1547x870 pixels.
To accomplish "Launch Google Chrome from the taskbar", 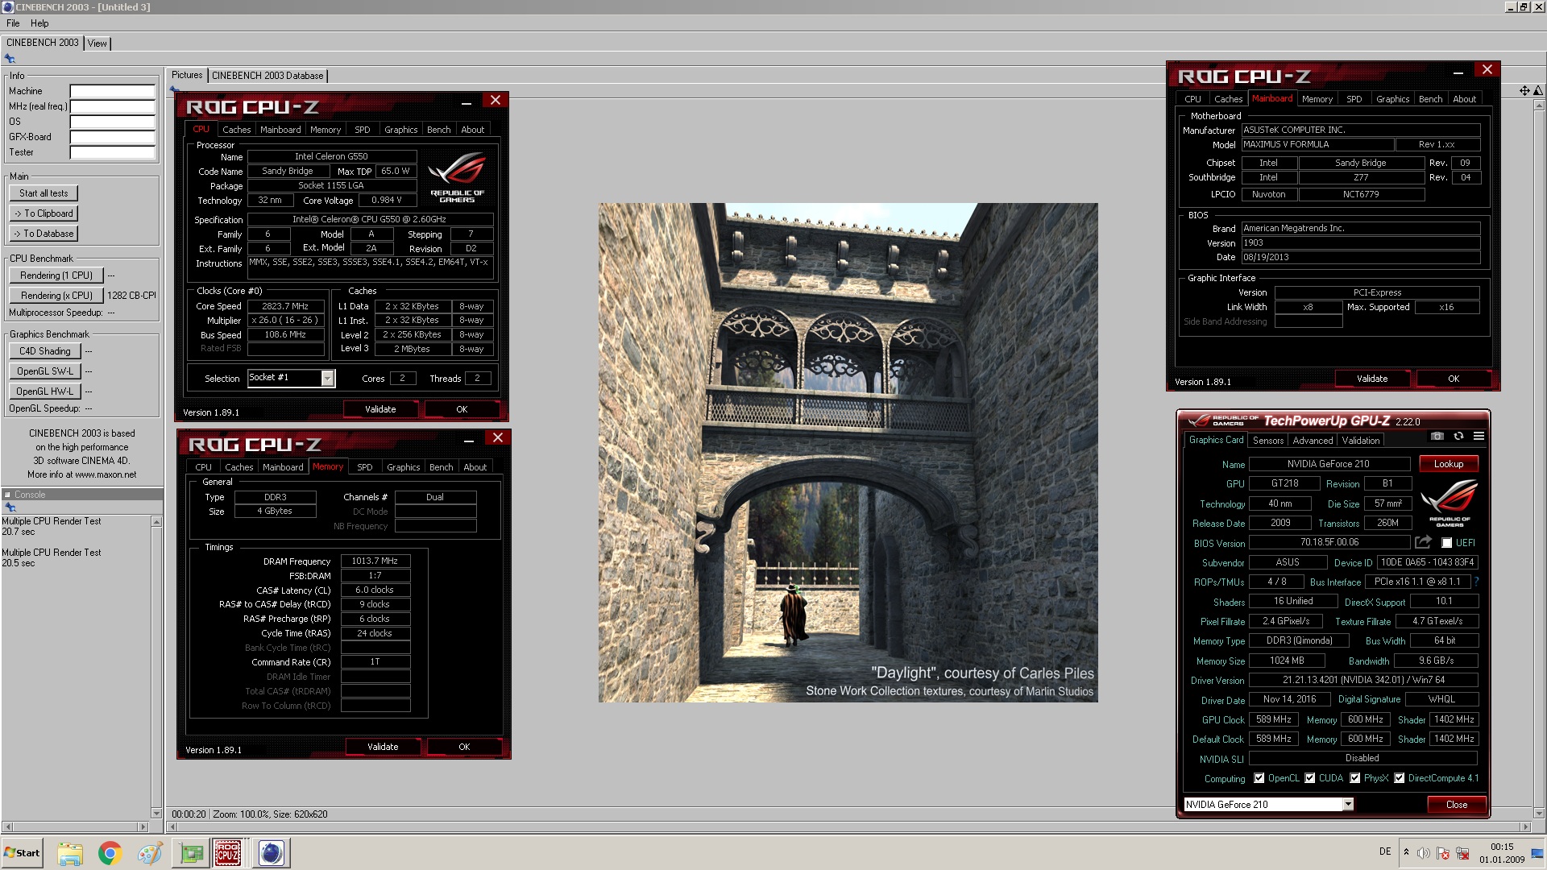I will click(110, 853).
